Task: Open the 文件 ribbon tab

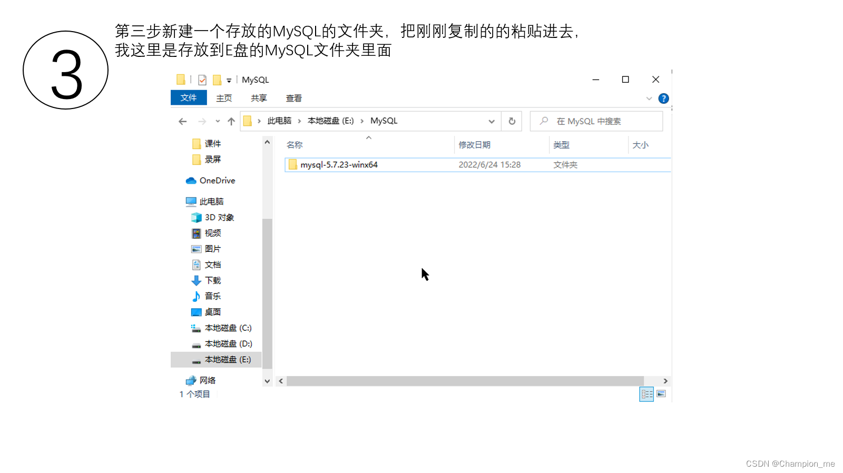Action: [189, 98]
